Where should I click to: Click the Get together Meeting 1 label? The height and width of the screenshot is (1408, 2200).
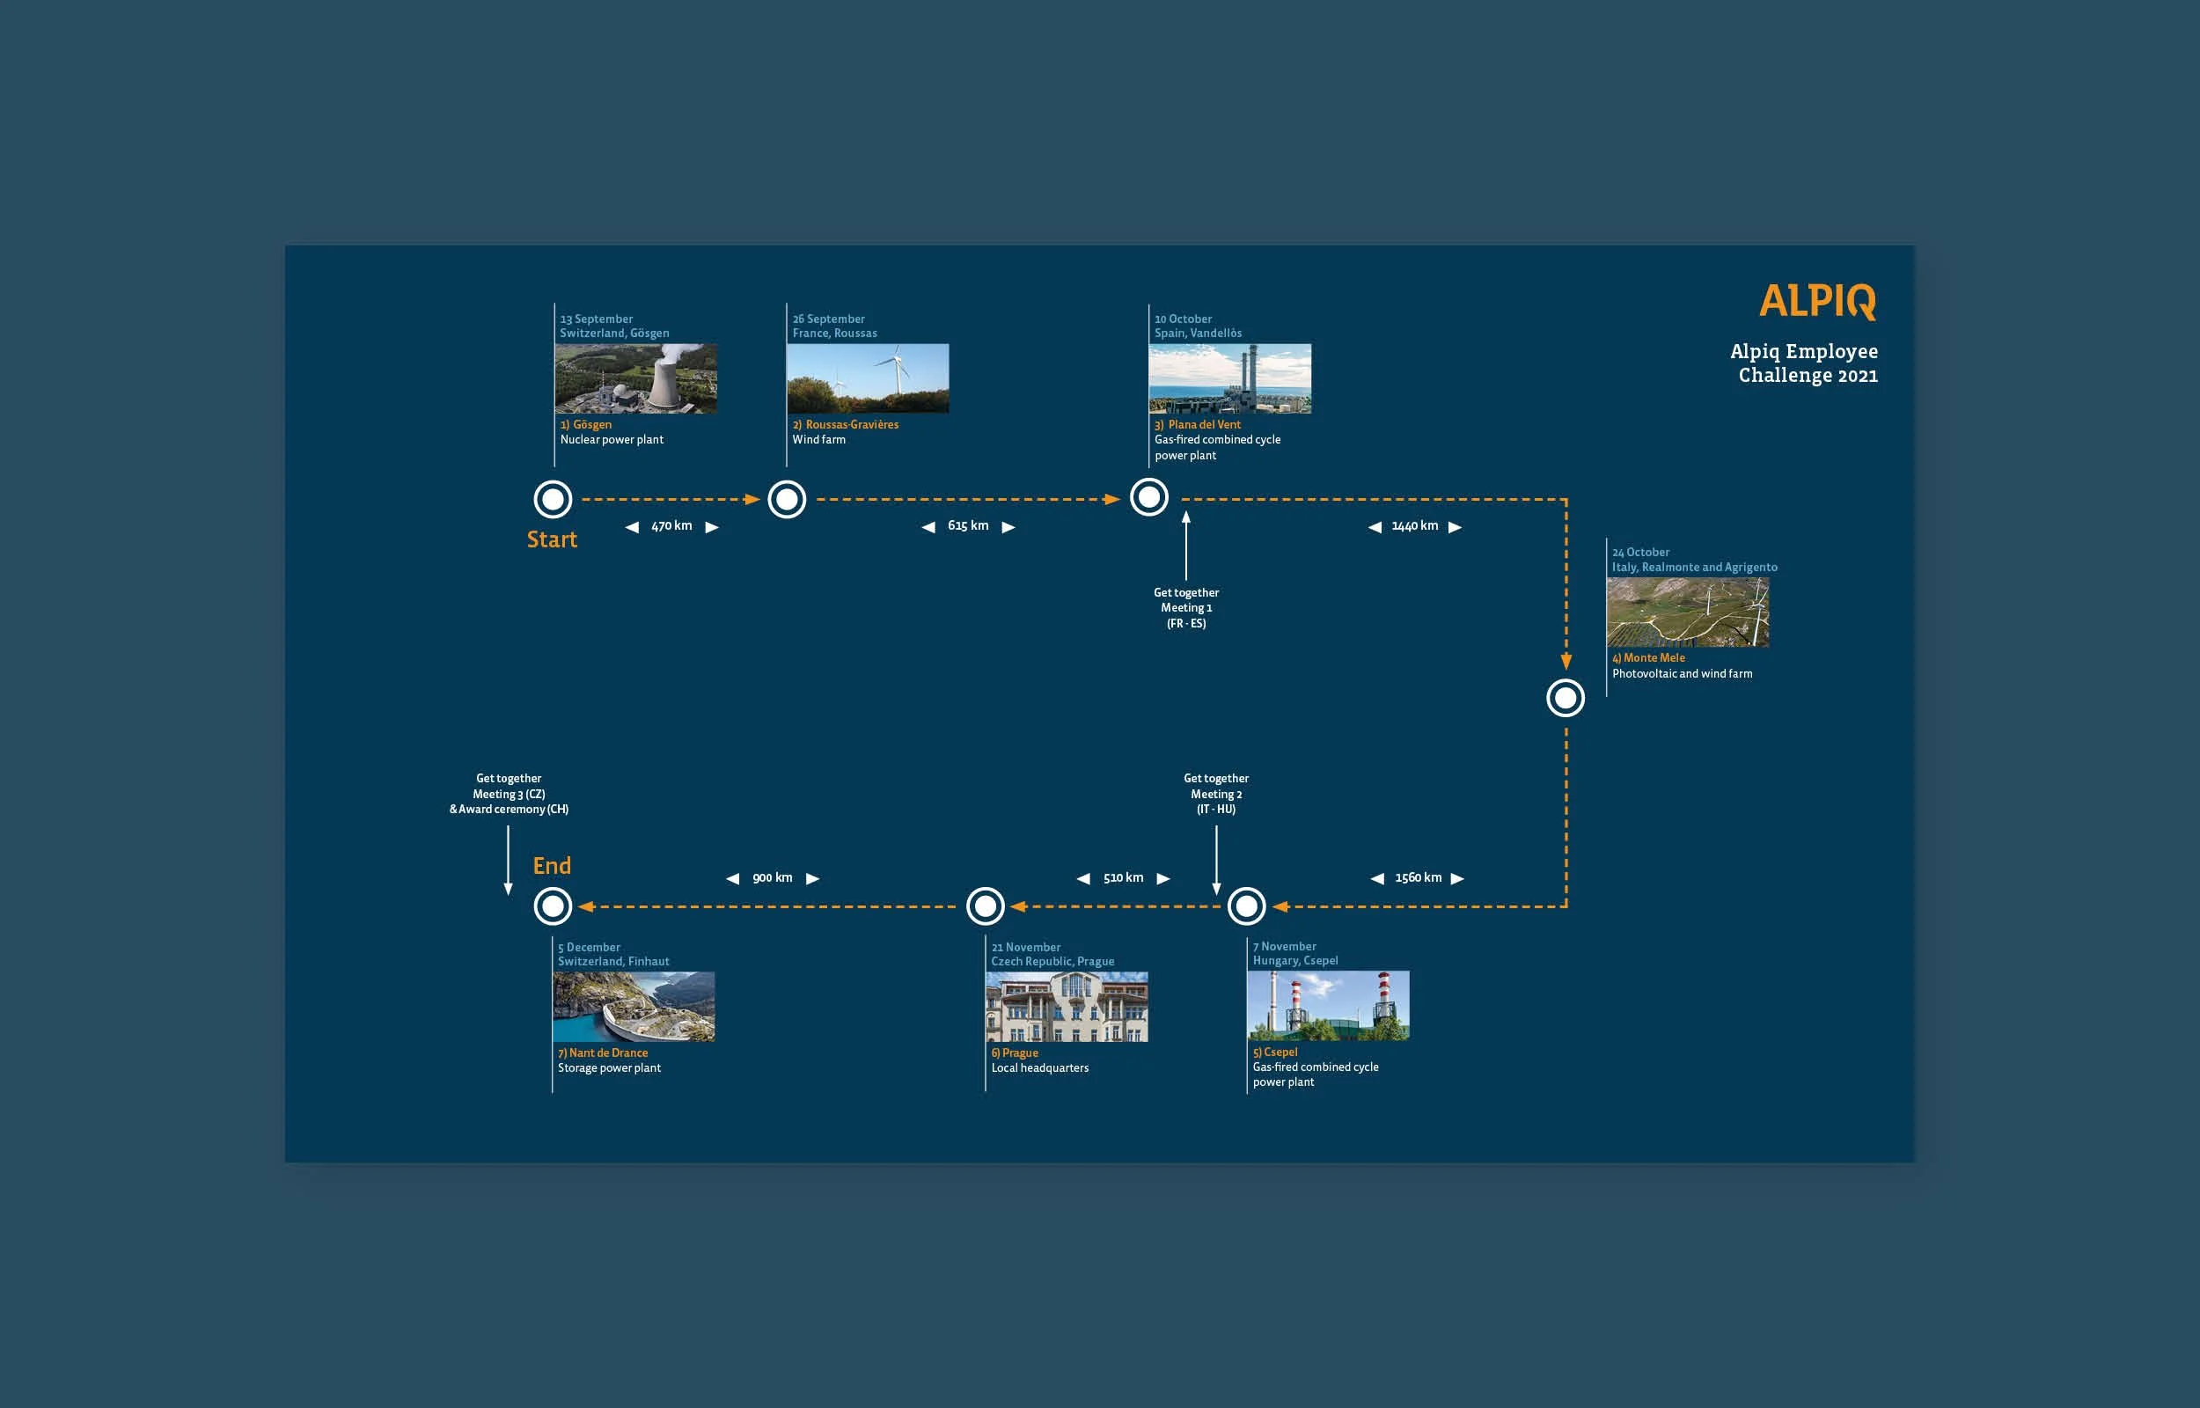1185,608
